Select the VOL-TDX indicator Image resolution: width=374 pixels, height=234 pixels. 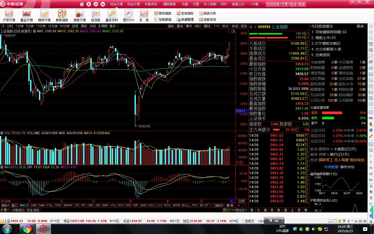(117, 205)
